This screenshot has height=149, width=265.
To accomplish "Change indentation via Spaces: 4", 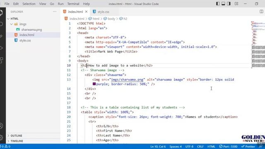I will [x=176, y=147].
